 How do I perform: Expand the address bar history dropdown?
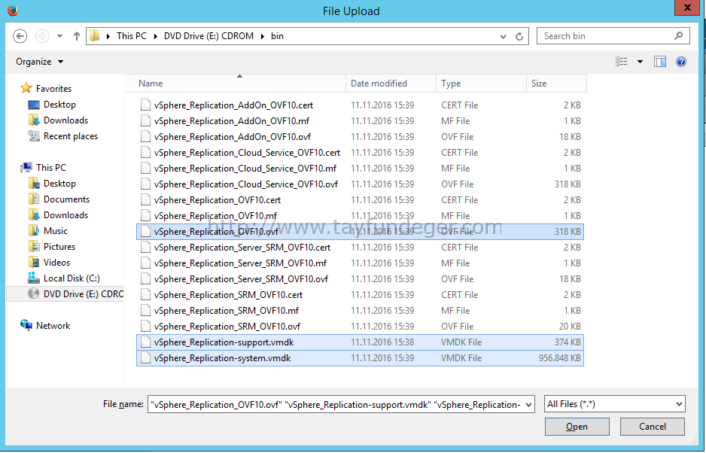click(503, 36)
